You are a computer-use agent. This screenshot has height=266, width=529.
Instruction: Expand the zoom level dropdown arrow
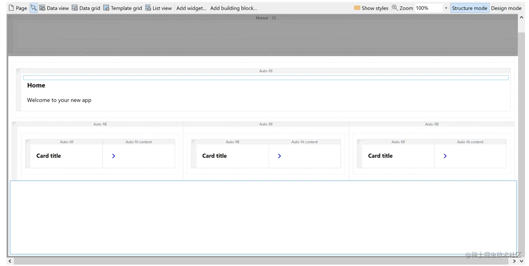[x=446, y=8]
